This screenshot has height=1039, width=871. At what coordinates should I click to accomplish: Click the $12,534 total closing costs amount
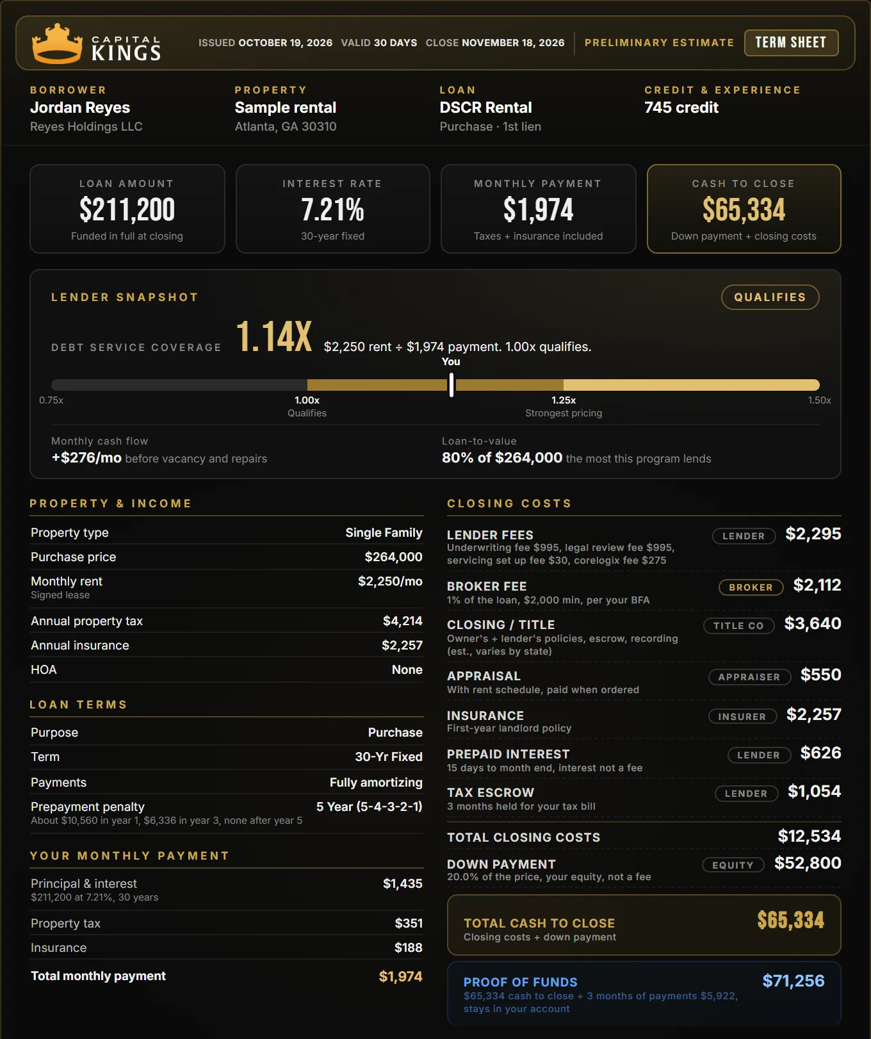click(x=810, y=837)
